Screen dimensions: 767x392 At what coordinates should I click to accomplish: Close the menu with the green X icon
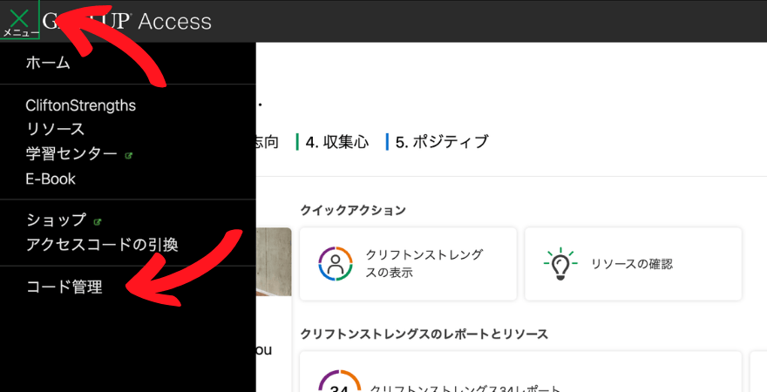[19, 20]
